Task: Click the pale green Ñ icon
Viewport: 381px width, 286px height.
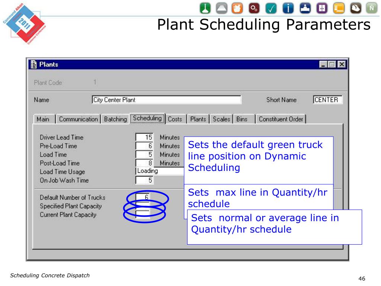Action: (x=372, y=8)
